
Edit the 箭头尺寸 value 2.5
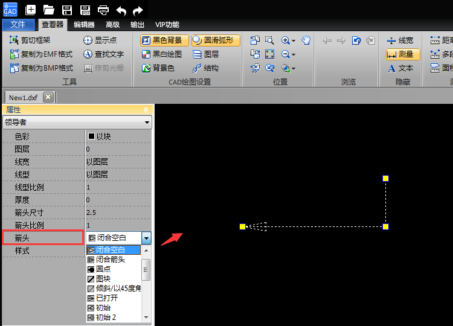click(x=118, y=213)
